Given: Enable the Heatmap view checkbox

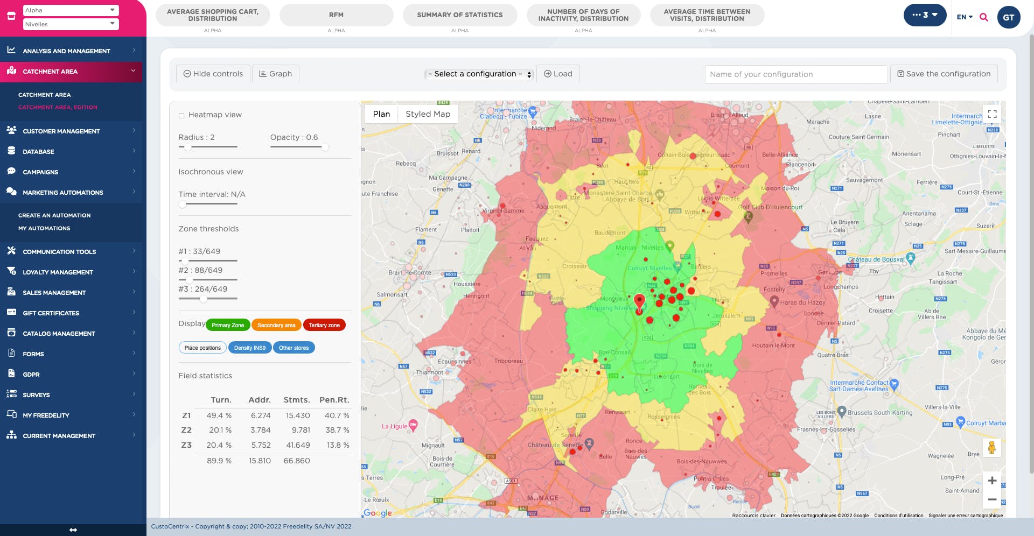Looking at the screenshot, I should tap(181, 115).
